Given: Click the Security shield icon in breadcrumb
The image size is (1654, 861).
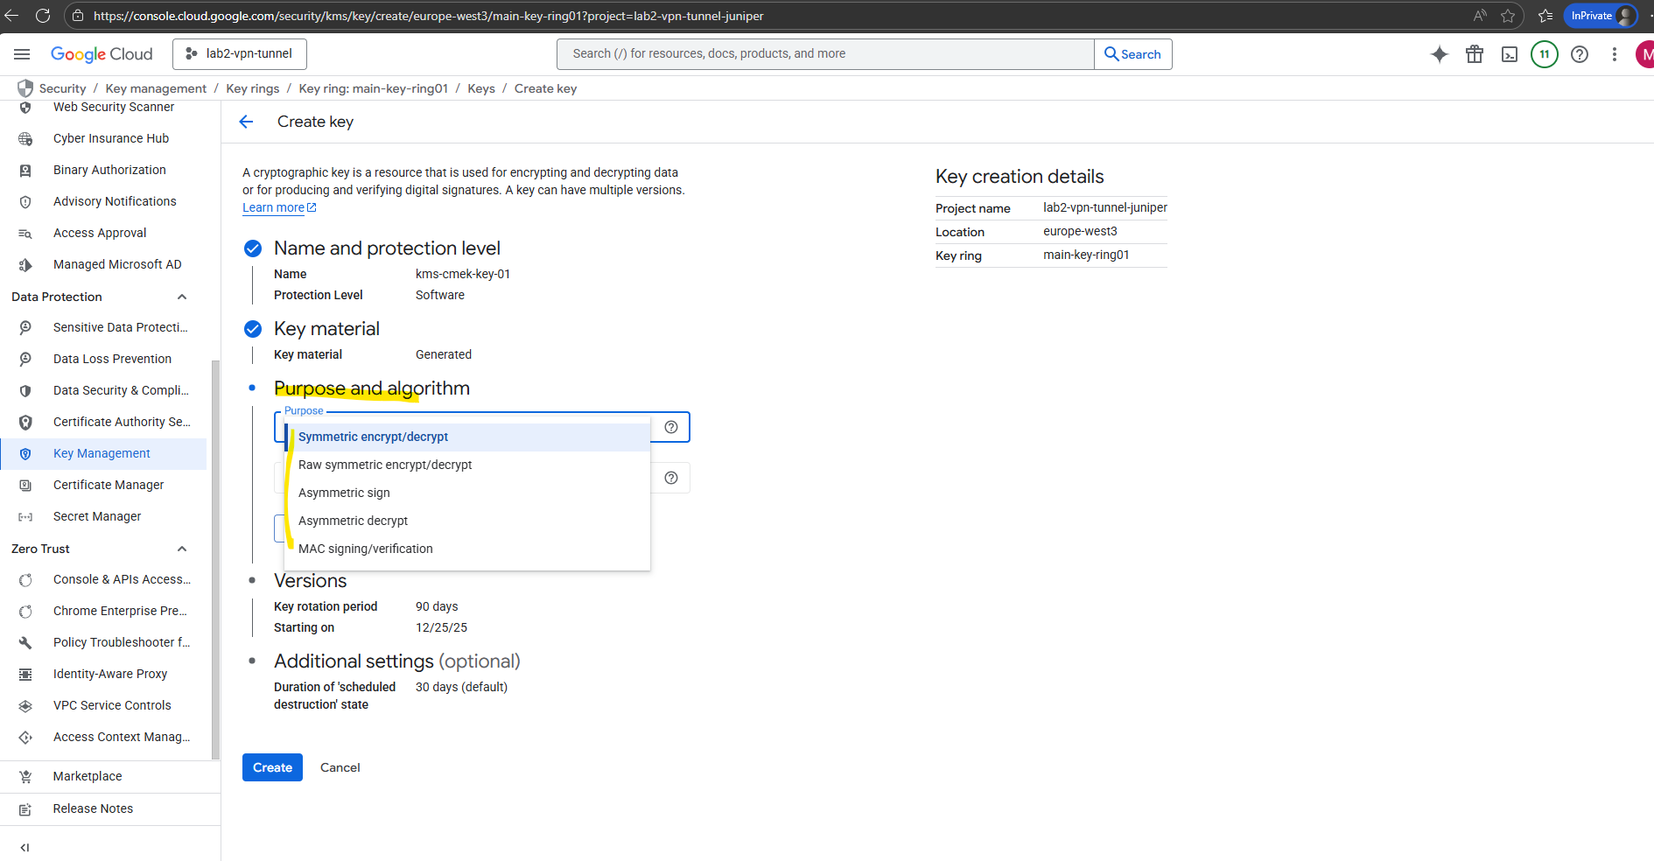Looking at the screenshot, I should pos(25,88).
